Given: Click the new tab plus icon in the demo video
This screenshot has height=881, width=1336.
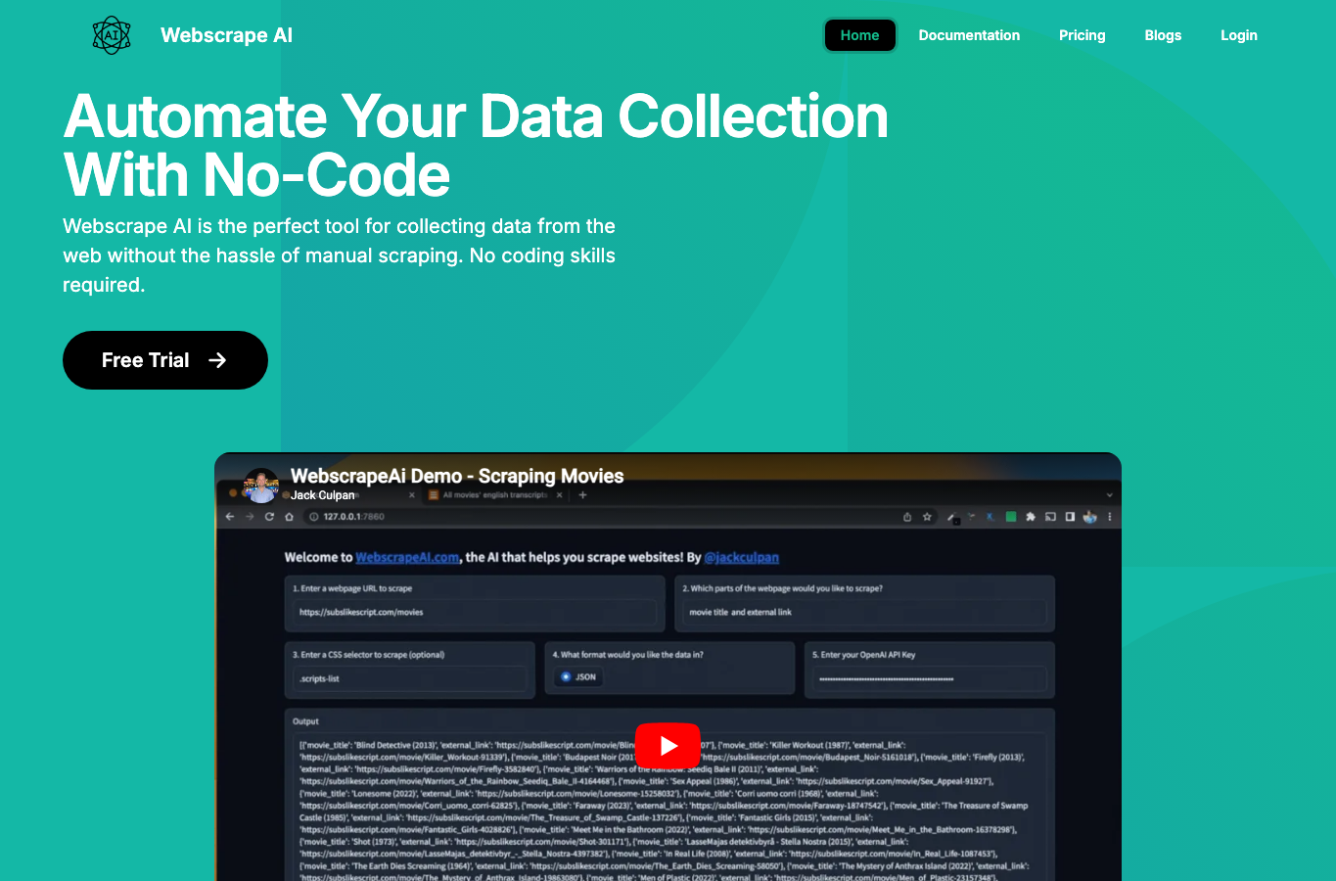Looking at the screenshot, I should point(582,495).
